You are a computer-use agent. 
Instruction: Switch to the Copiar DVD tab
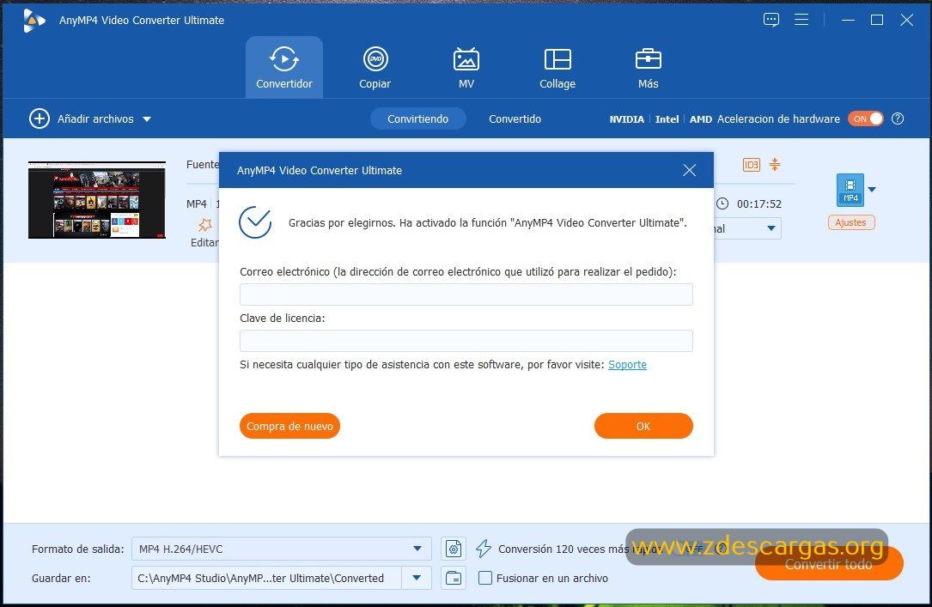375,67
